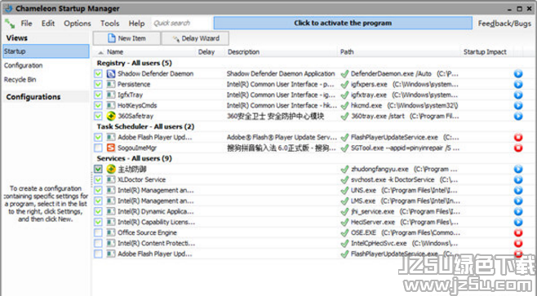This screenshot has width=537, height=296.
Task: Open the Options menu
Action: (78, 24)
